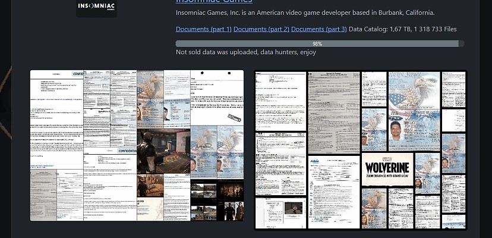Select the Documents (part 2) link
Screen dimensions: 492x238
261,29
